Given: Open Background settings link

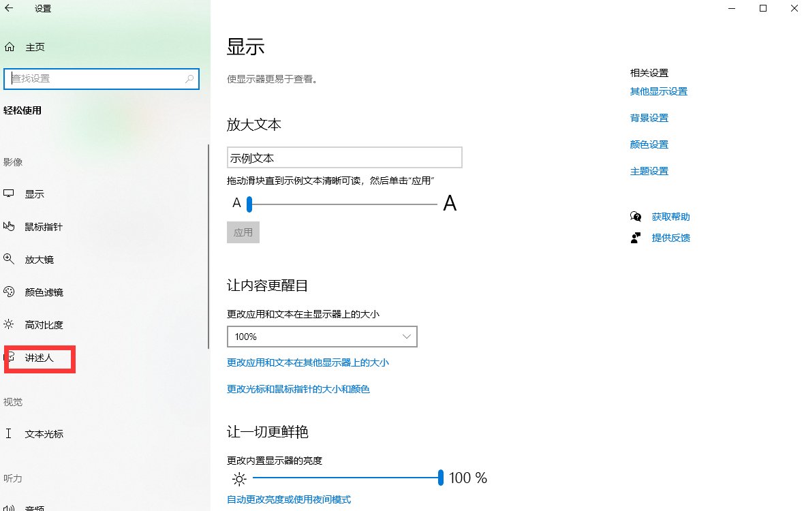Looking at the screenshot, I should [649, 117].
